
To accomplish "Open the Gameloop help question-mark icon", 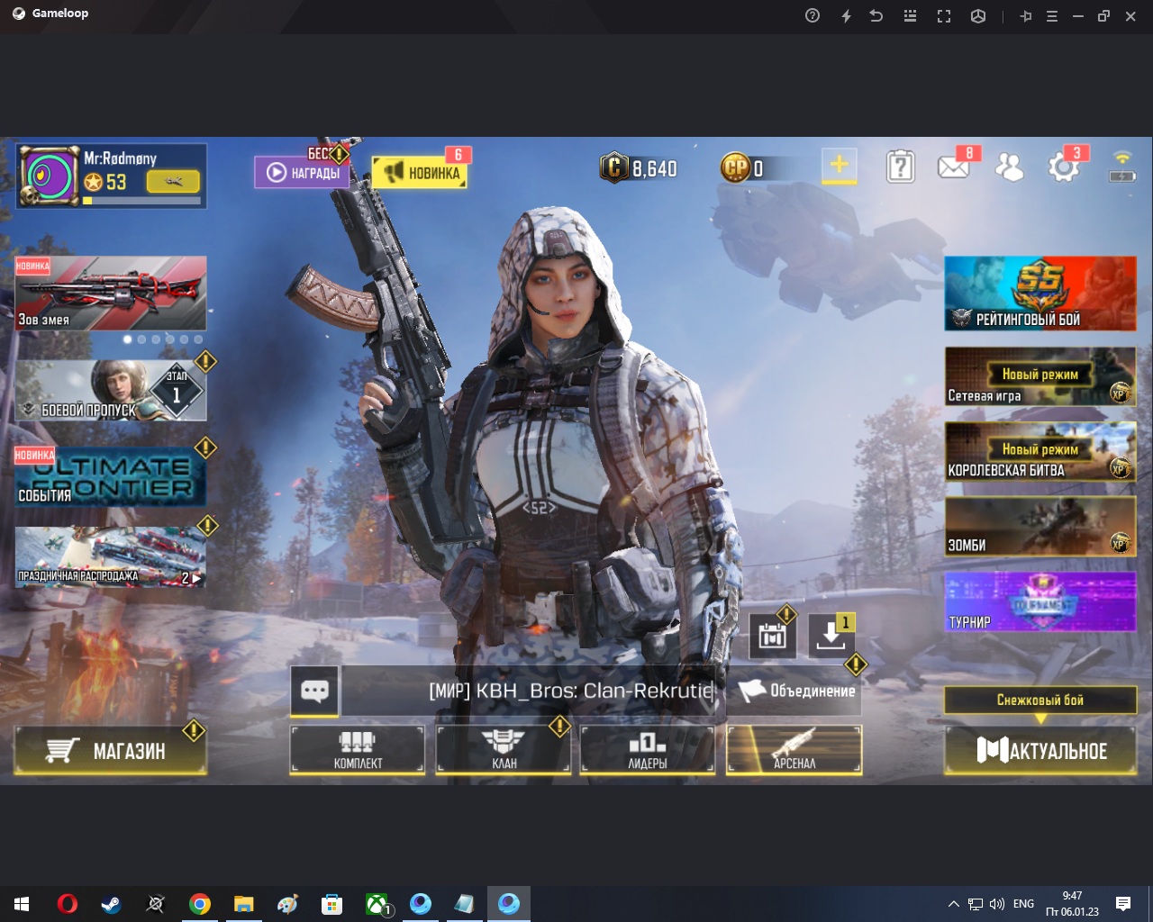I will point(813,15).
